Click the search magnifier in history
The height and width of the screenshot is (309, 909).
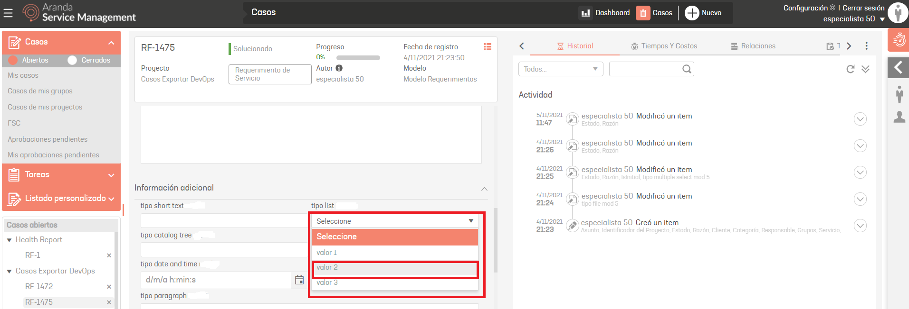tap(687, 69)
